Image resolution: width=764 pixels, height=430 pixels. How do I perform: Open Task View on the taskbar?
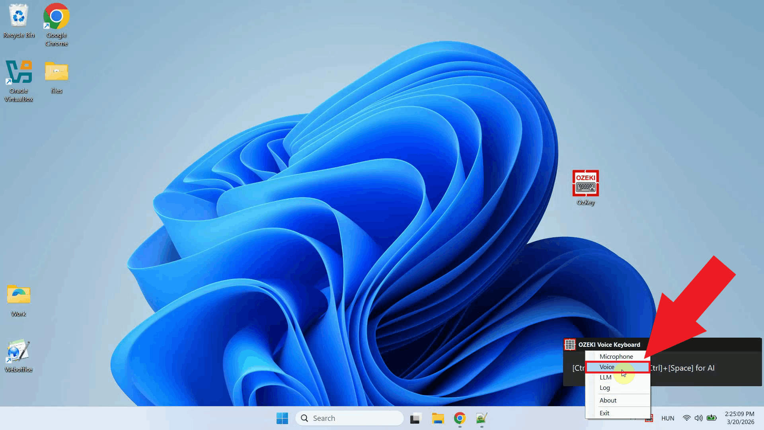[415, 418]
